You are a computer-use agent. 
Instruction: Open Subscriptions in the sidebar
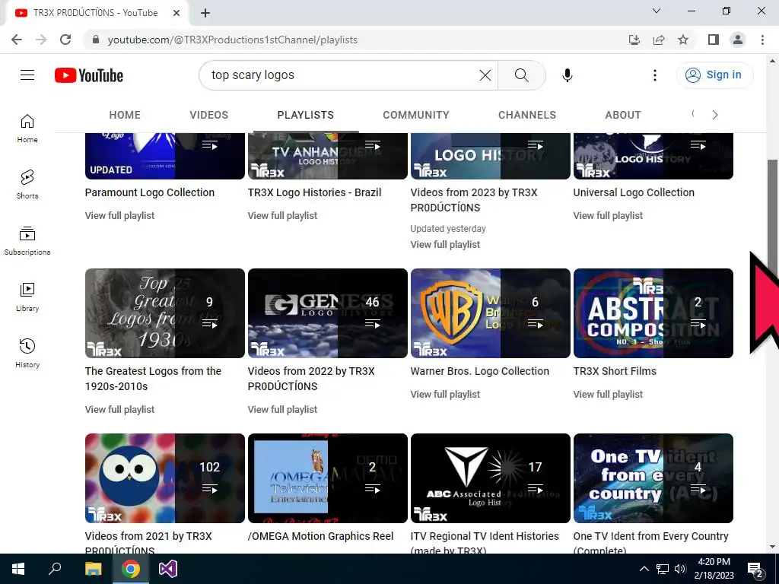(27, 240)
